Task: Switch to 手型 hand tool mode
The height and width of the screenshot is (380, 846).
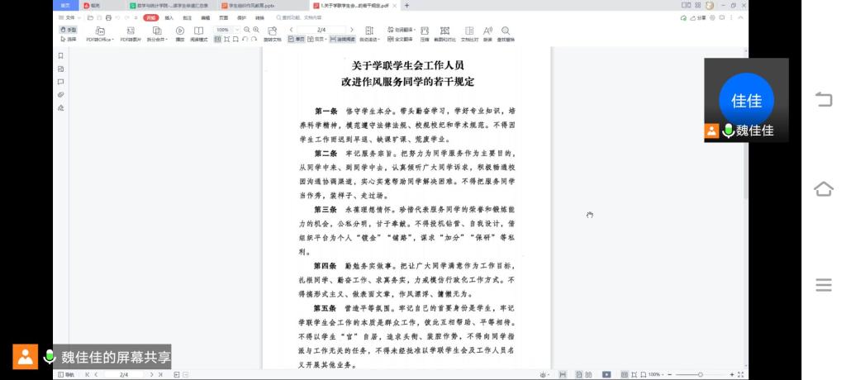Action: 68,29
